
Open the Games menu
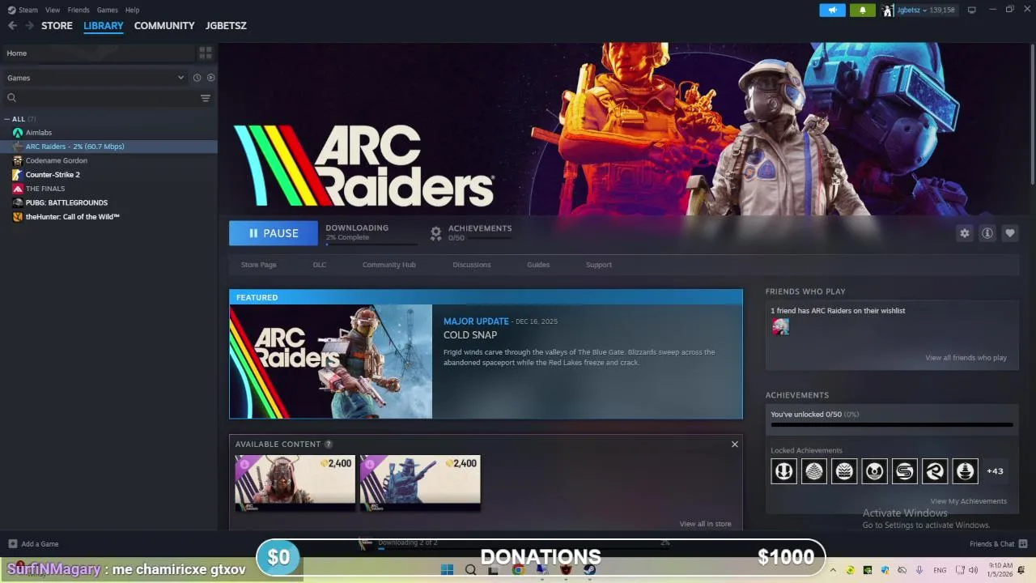click(108, 10)
